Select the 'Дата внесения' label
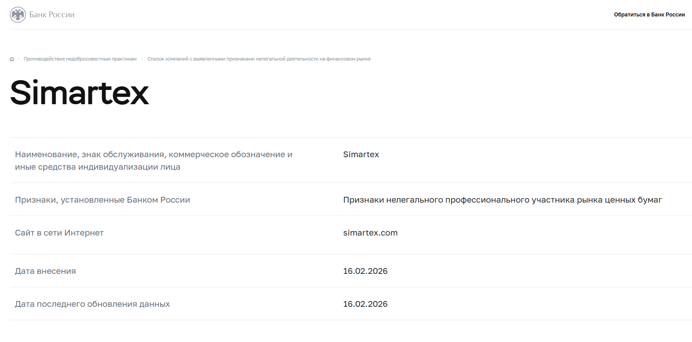 pos(46,271)
